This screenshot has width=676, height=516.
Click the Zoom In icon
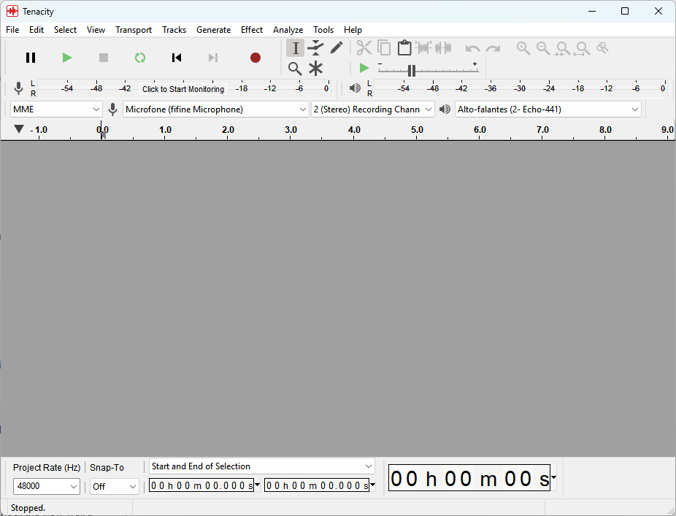pyautogui.click(x=523, y=48)
